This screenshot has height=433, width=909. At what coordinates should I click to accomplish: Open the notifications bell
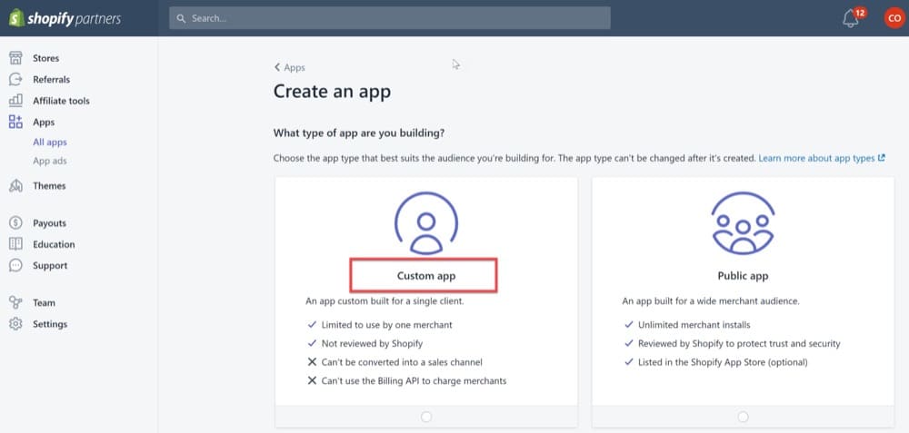coord(852,18)
